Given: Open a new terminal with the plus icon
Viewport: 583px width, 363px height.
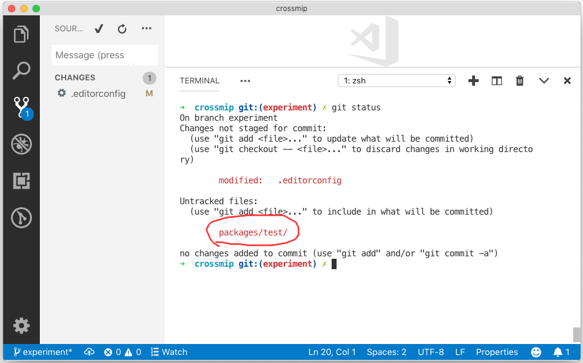Looking at the screenshot, I should coord(473,80).
